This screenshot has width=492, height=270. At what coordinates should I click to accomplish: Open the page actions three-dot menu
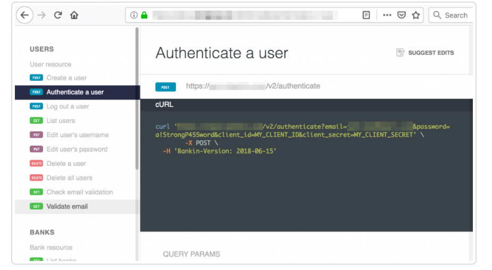tap(387, 15)
